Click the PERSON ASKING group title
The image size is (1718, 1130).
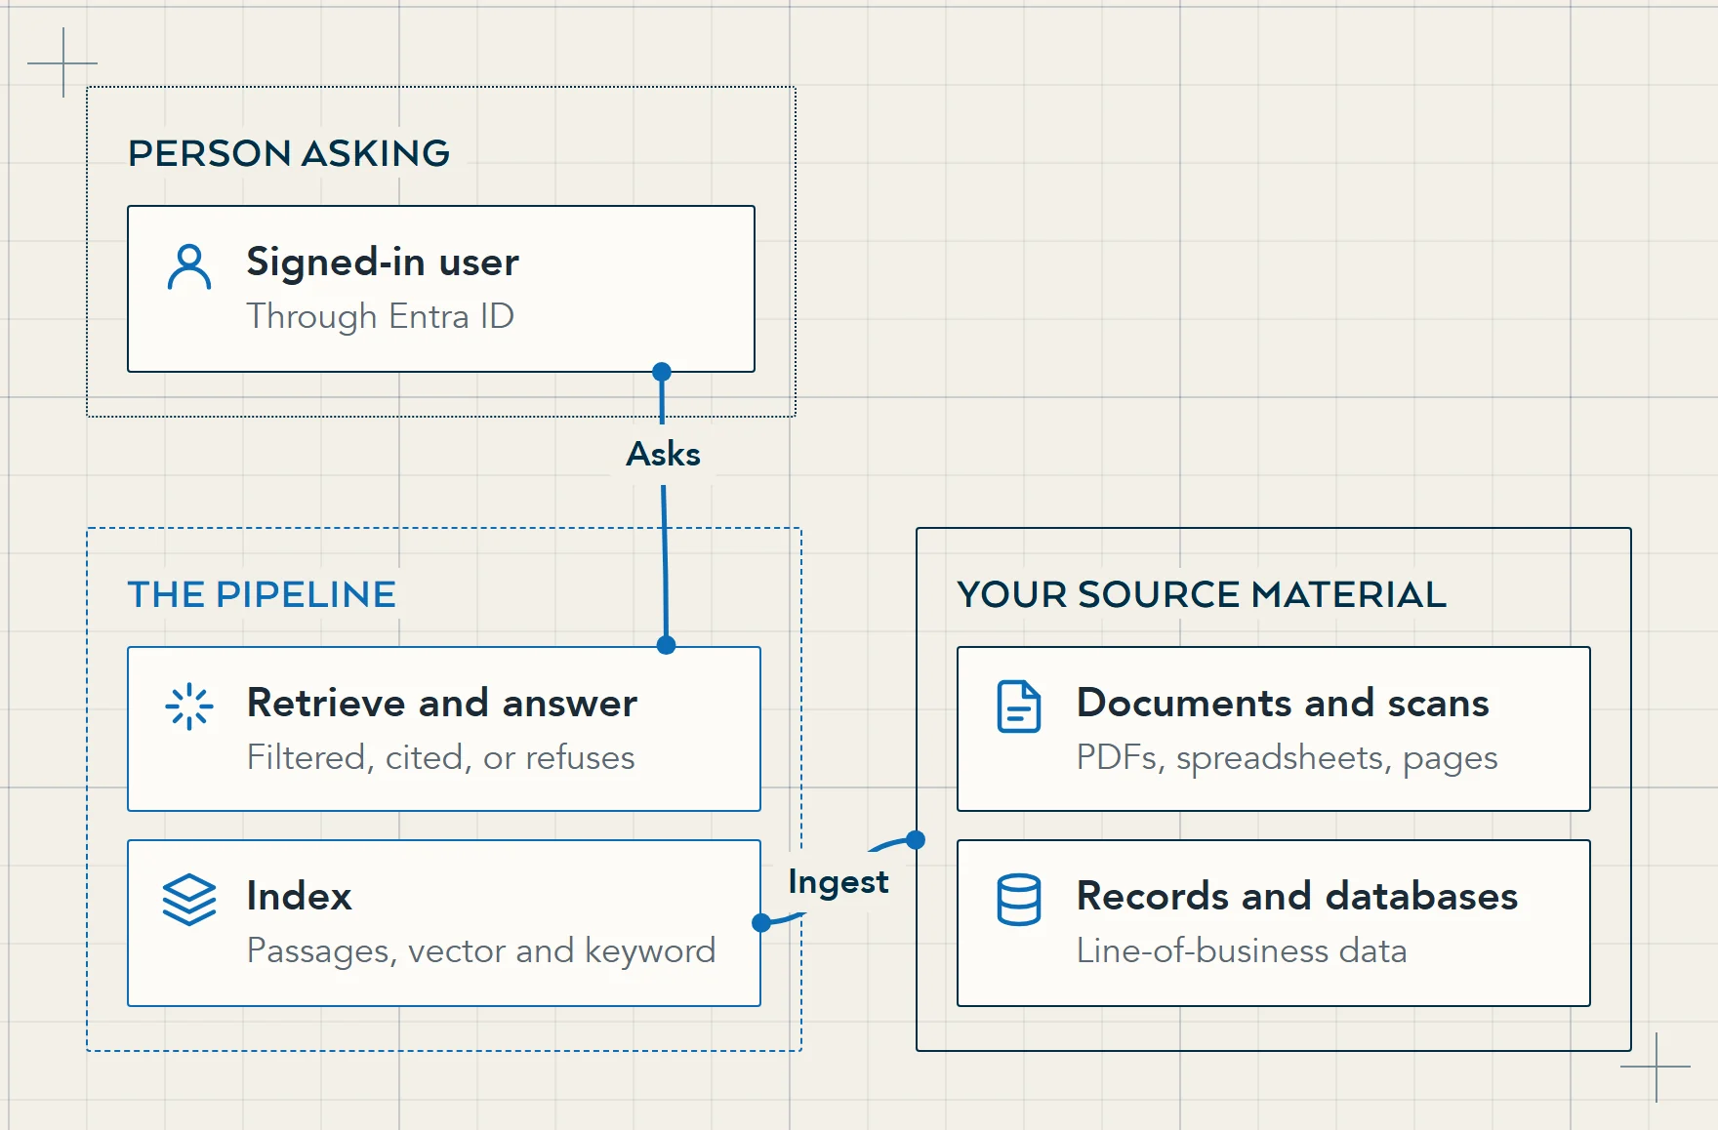coord(289,153)
